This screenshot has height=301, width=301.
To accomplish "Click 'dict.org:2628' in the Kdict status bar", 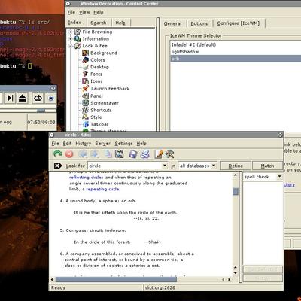I will (x=160, y=287).
